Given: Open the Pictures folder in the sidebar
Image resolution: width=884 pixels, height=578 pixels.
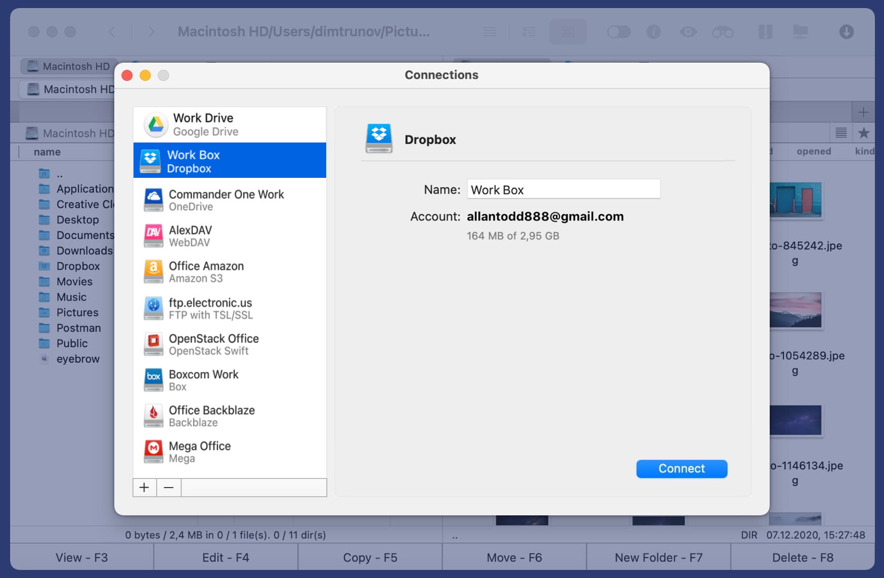Looking at the screenshot, I should point(77,312).
